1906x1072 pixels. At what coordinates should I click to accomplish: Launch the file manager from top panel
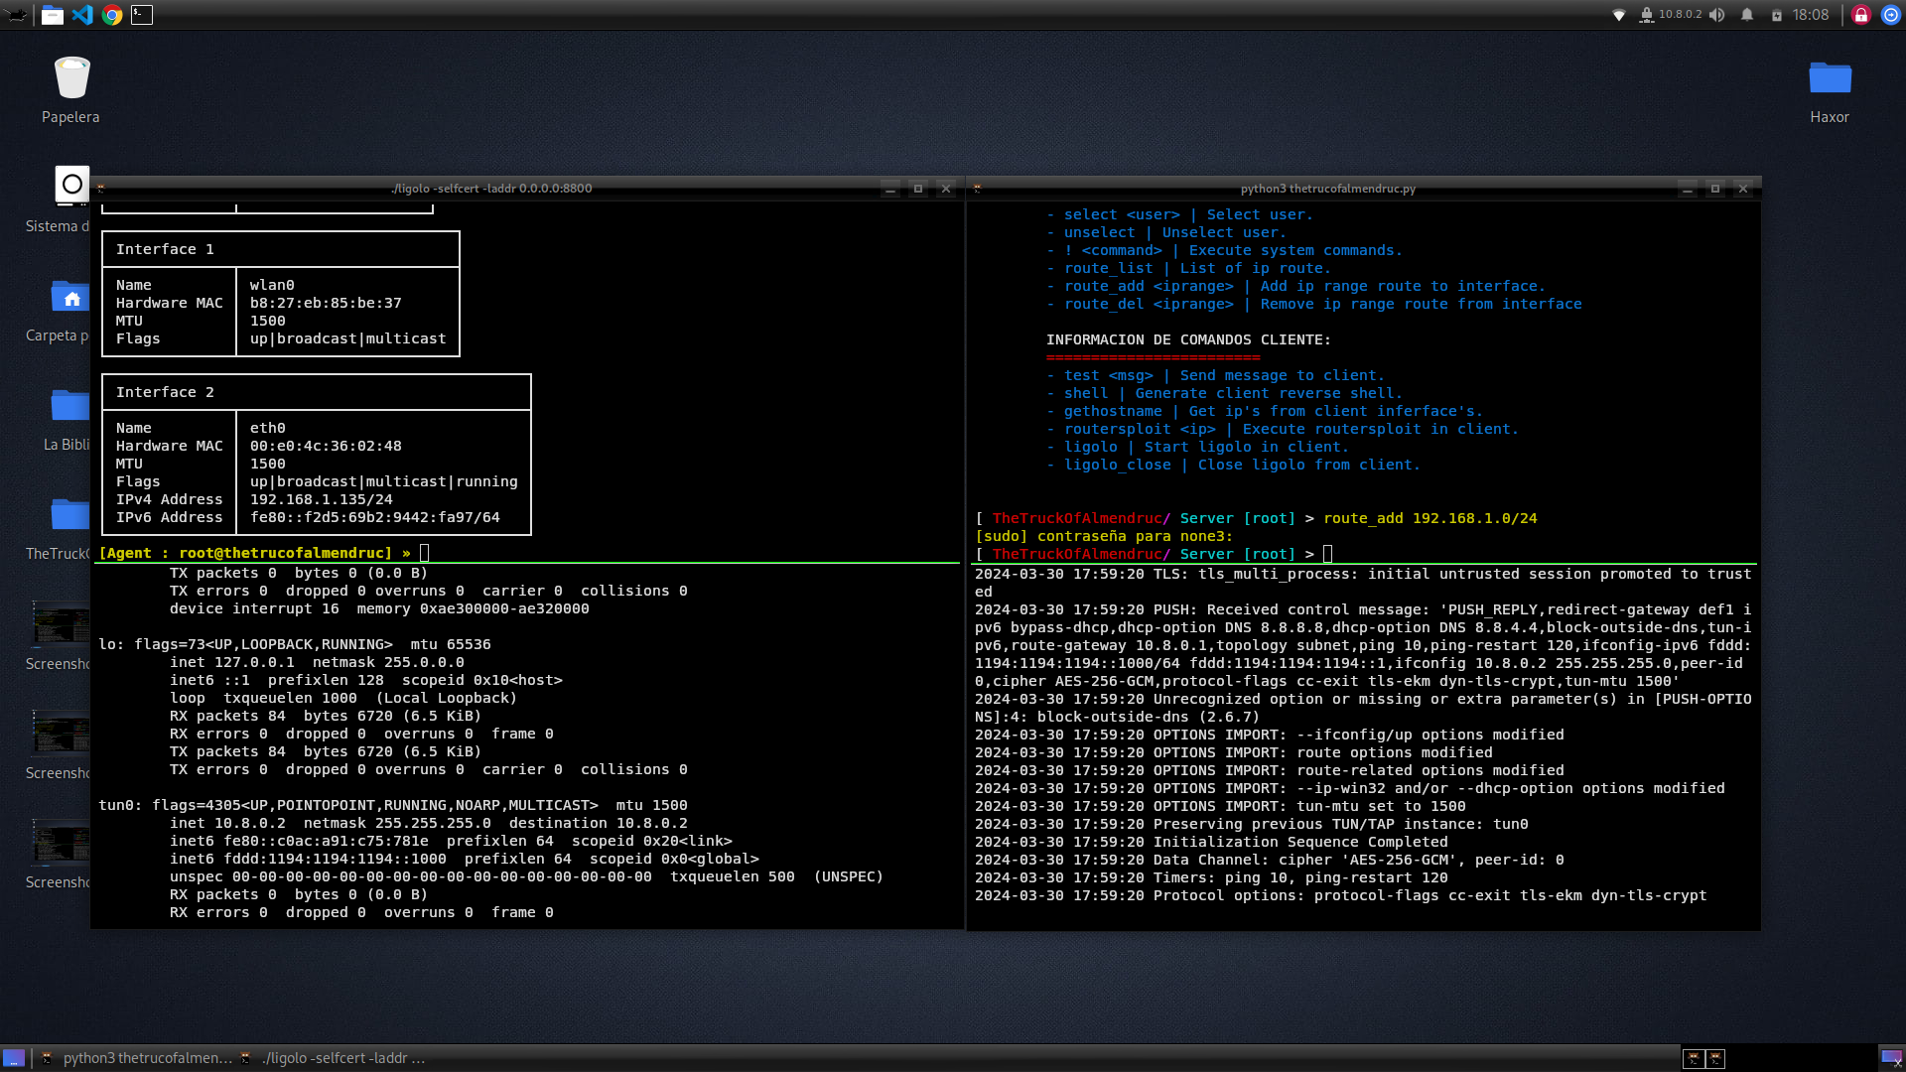[53, 15]
